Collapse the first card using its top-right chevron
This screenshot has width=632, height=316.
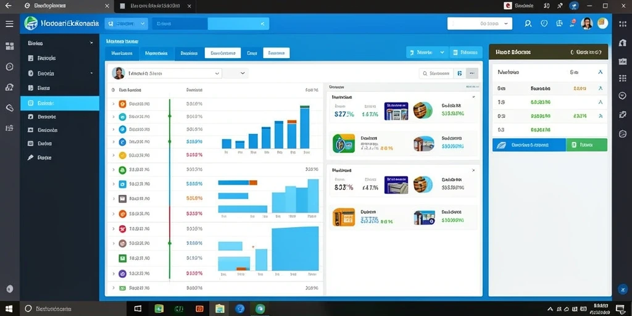(473, 97)
